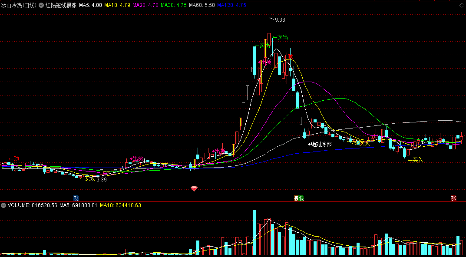Click the red ←顶 signal at far left

pyautogui.click(x=13, y=158)
